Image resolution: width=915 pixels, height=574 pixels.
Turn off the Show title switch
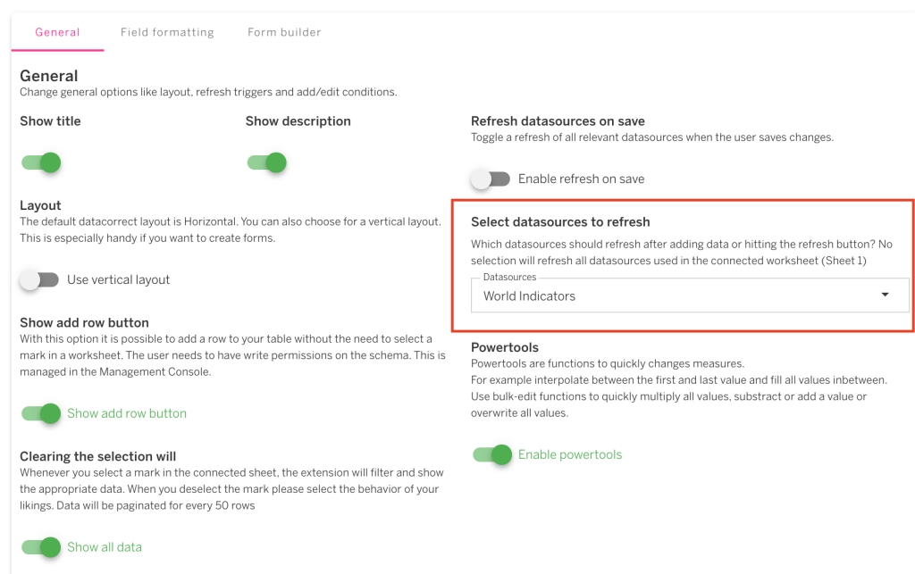coord(41,162)
